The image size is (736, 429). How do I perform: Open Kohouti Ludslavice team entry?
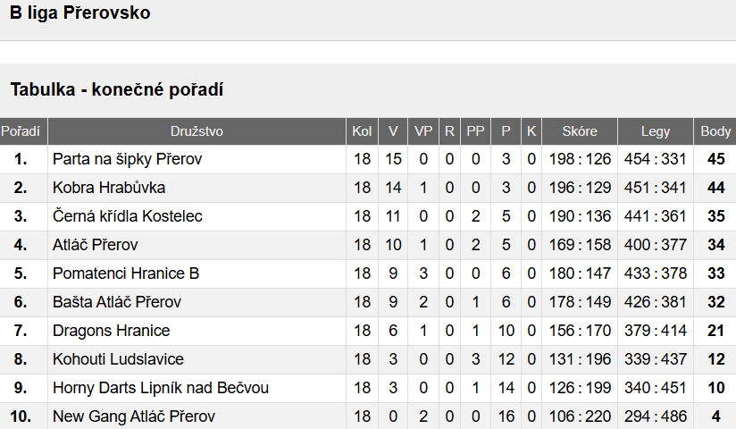(118, 359)
